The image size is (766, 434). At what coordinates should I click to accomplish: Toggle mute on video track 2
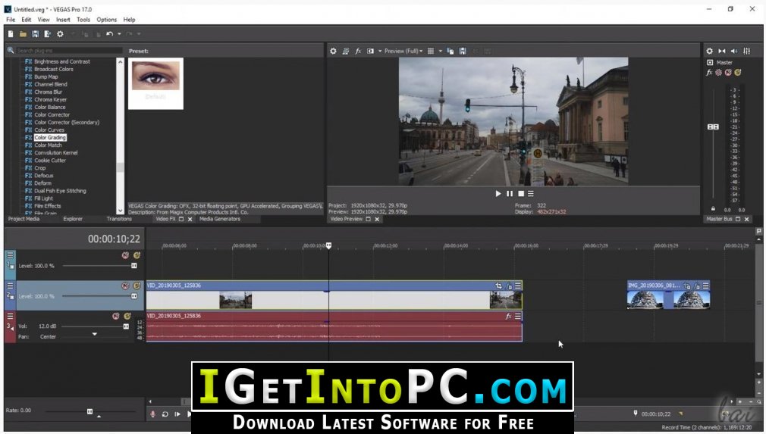[126, 286]
